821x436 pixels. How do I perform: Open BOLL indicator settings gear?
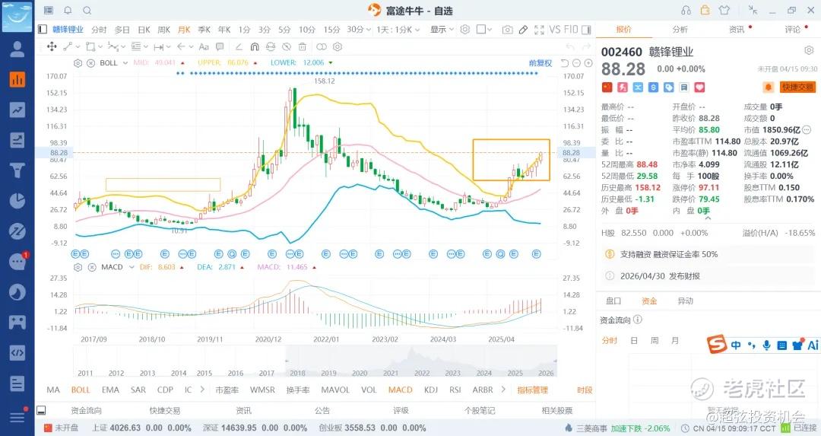78,63
